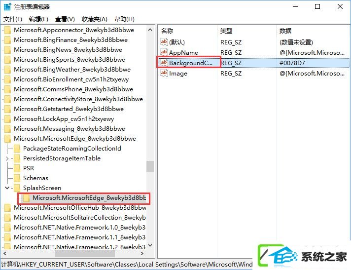Open the 收藏夹(A) menu
Screen dimensions: 351x270
tap(95, 19)
